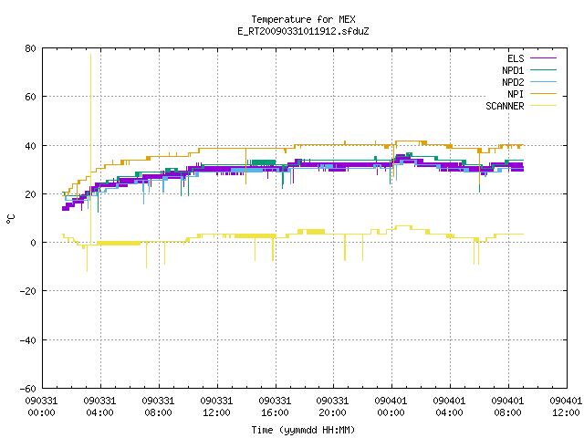Click the x-axis tick label 090401 04:00
The image size is (584, 438).
tap(449, 407)
